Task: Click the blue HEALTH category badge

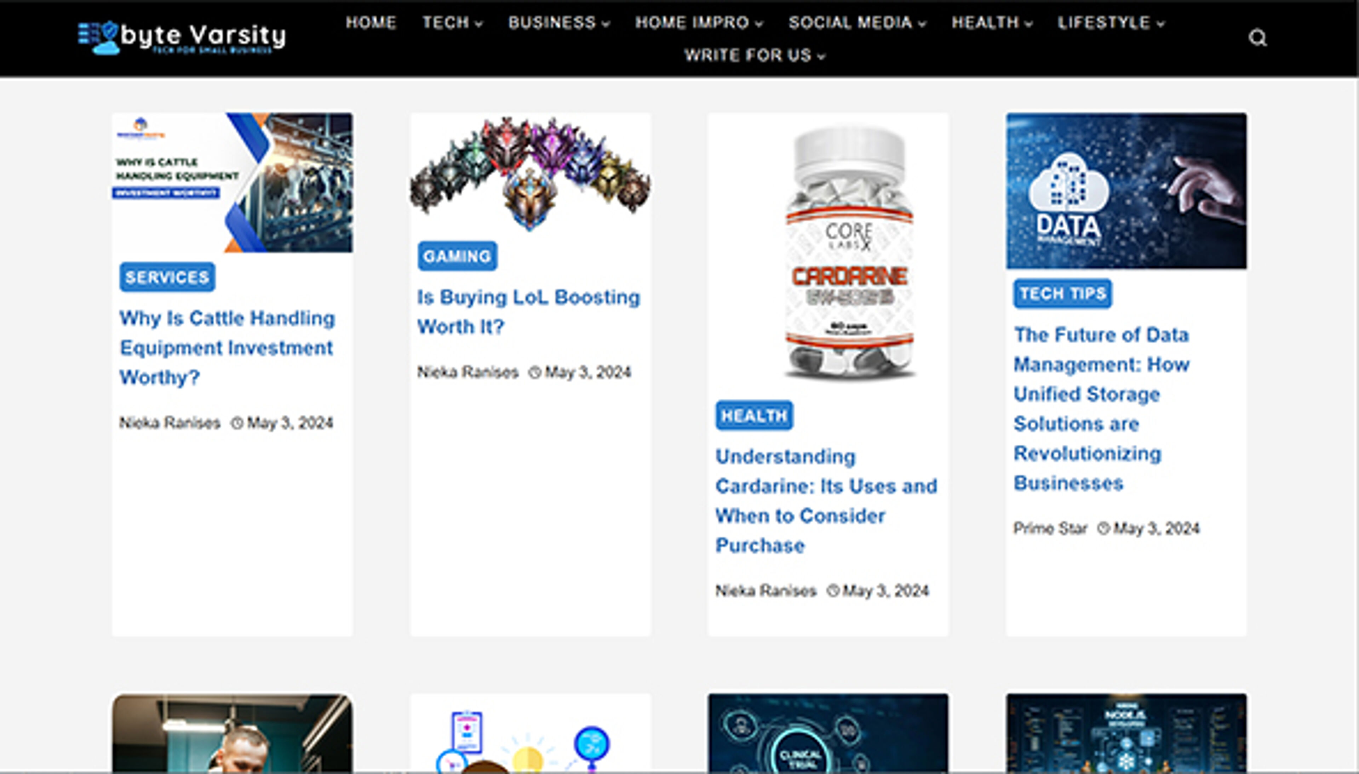Action: point(753,416)
